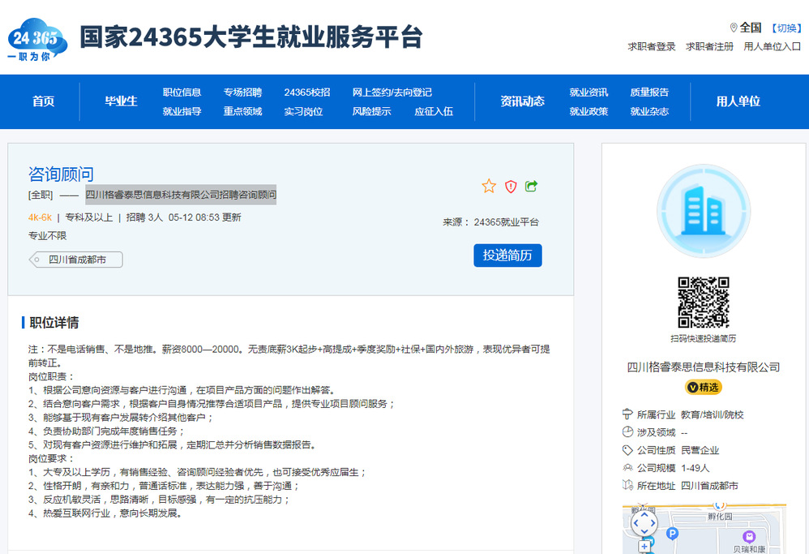Click the 投递简历 button
Image resolution: width=809 pixels, height=554 pixels.
(507, 256)
